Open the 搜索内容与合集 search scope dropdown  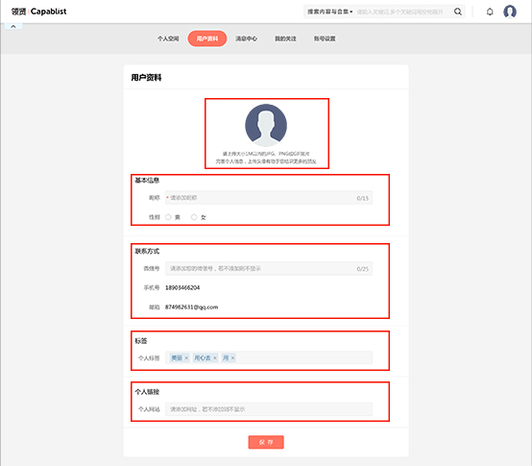point(329,12)
